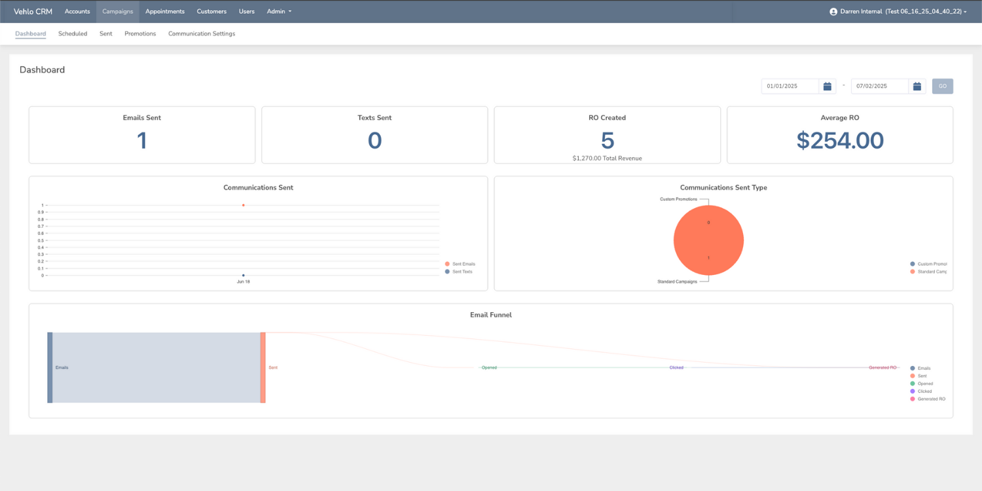The height and width of the screenshot is (491, 982).
Task: Navigate to Customers in top menu
Action: click(x=211, y=11)
